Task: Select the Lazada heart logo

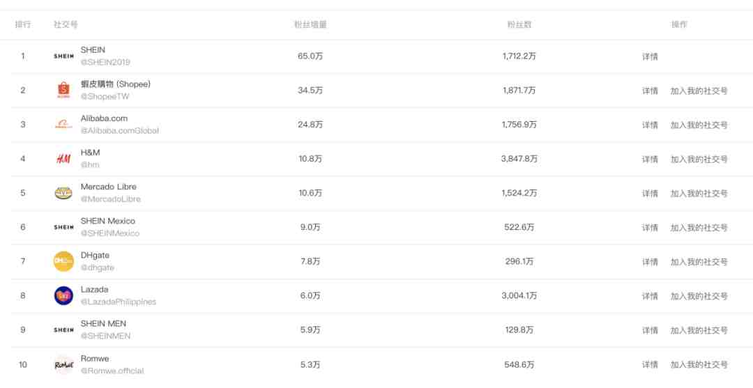Action: click(x=63, y=296)
